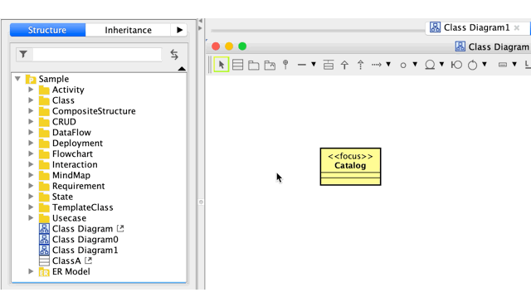The width and height of the screenshot is (531, 307).
Task: Switch to the Inheritance tab
Action: point(128,30)
